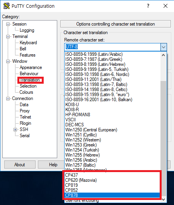Pick HP-ROMAN8 from the list
The image size is (174, 205).
pos(113,115)
